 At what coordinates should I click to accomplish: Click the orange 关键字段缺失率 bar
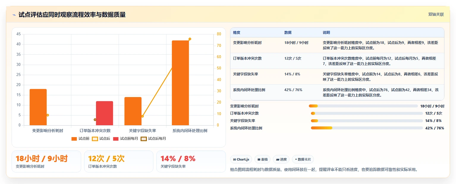133,111
